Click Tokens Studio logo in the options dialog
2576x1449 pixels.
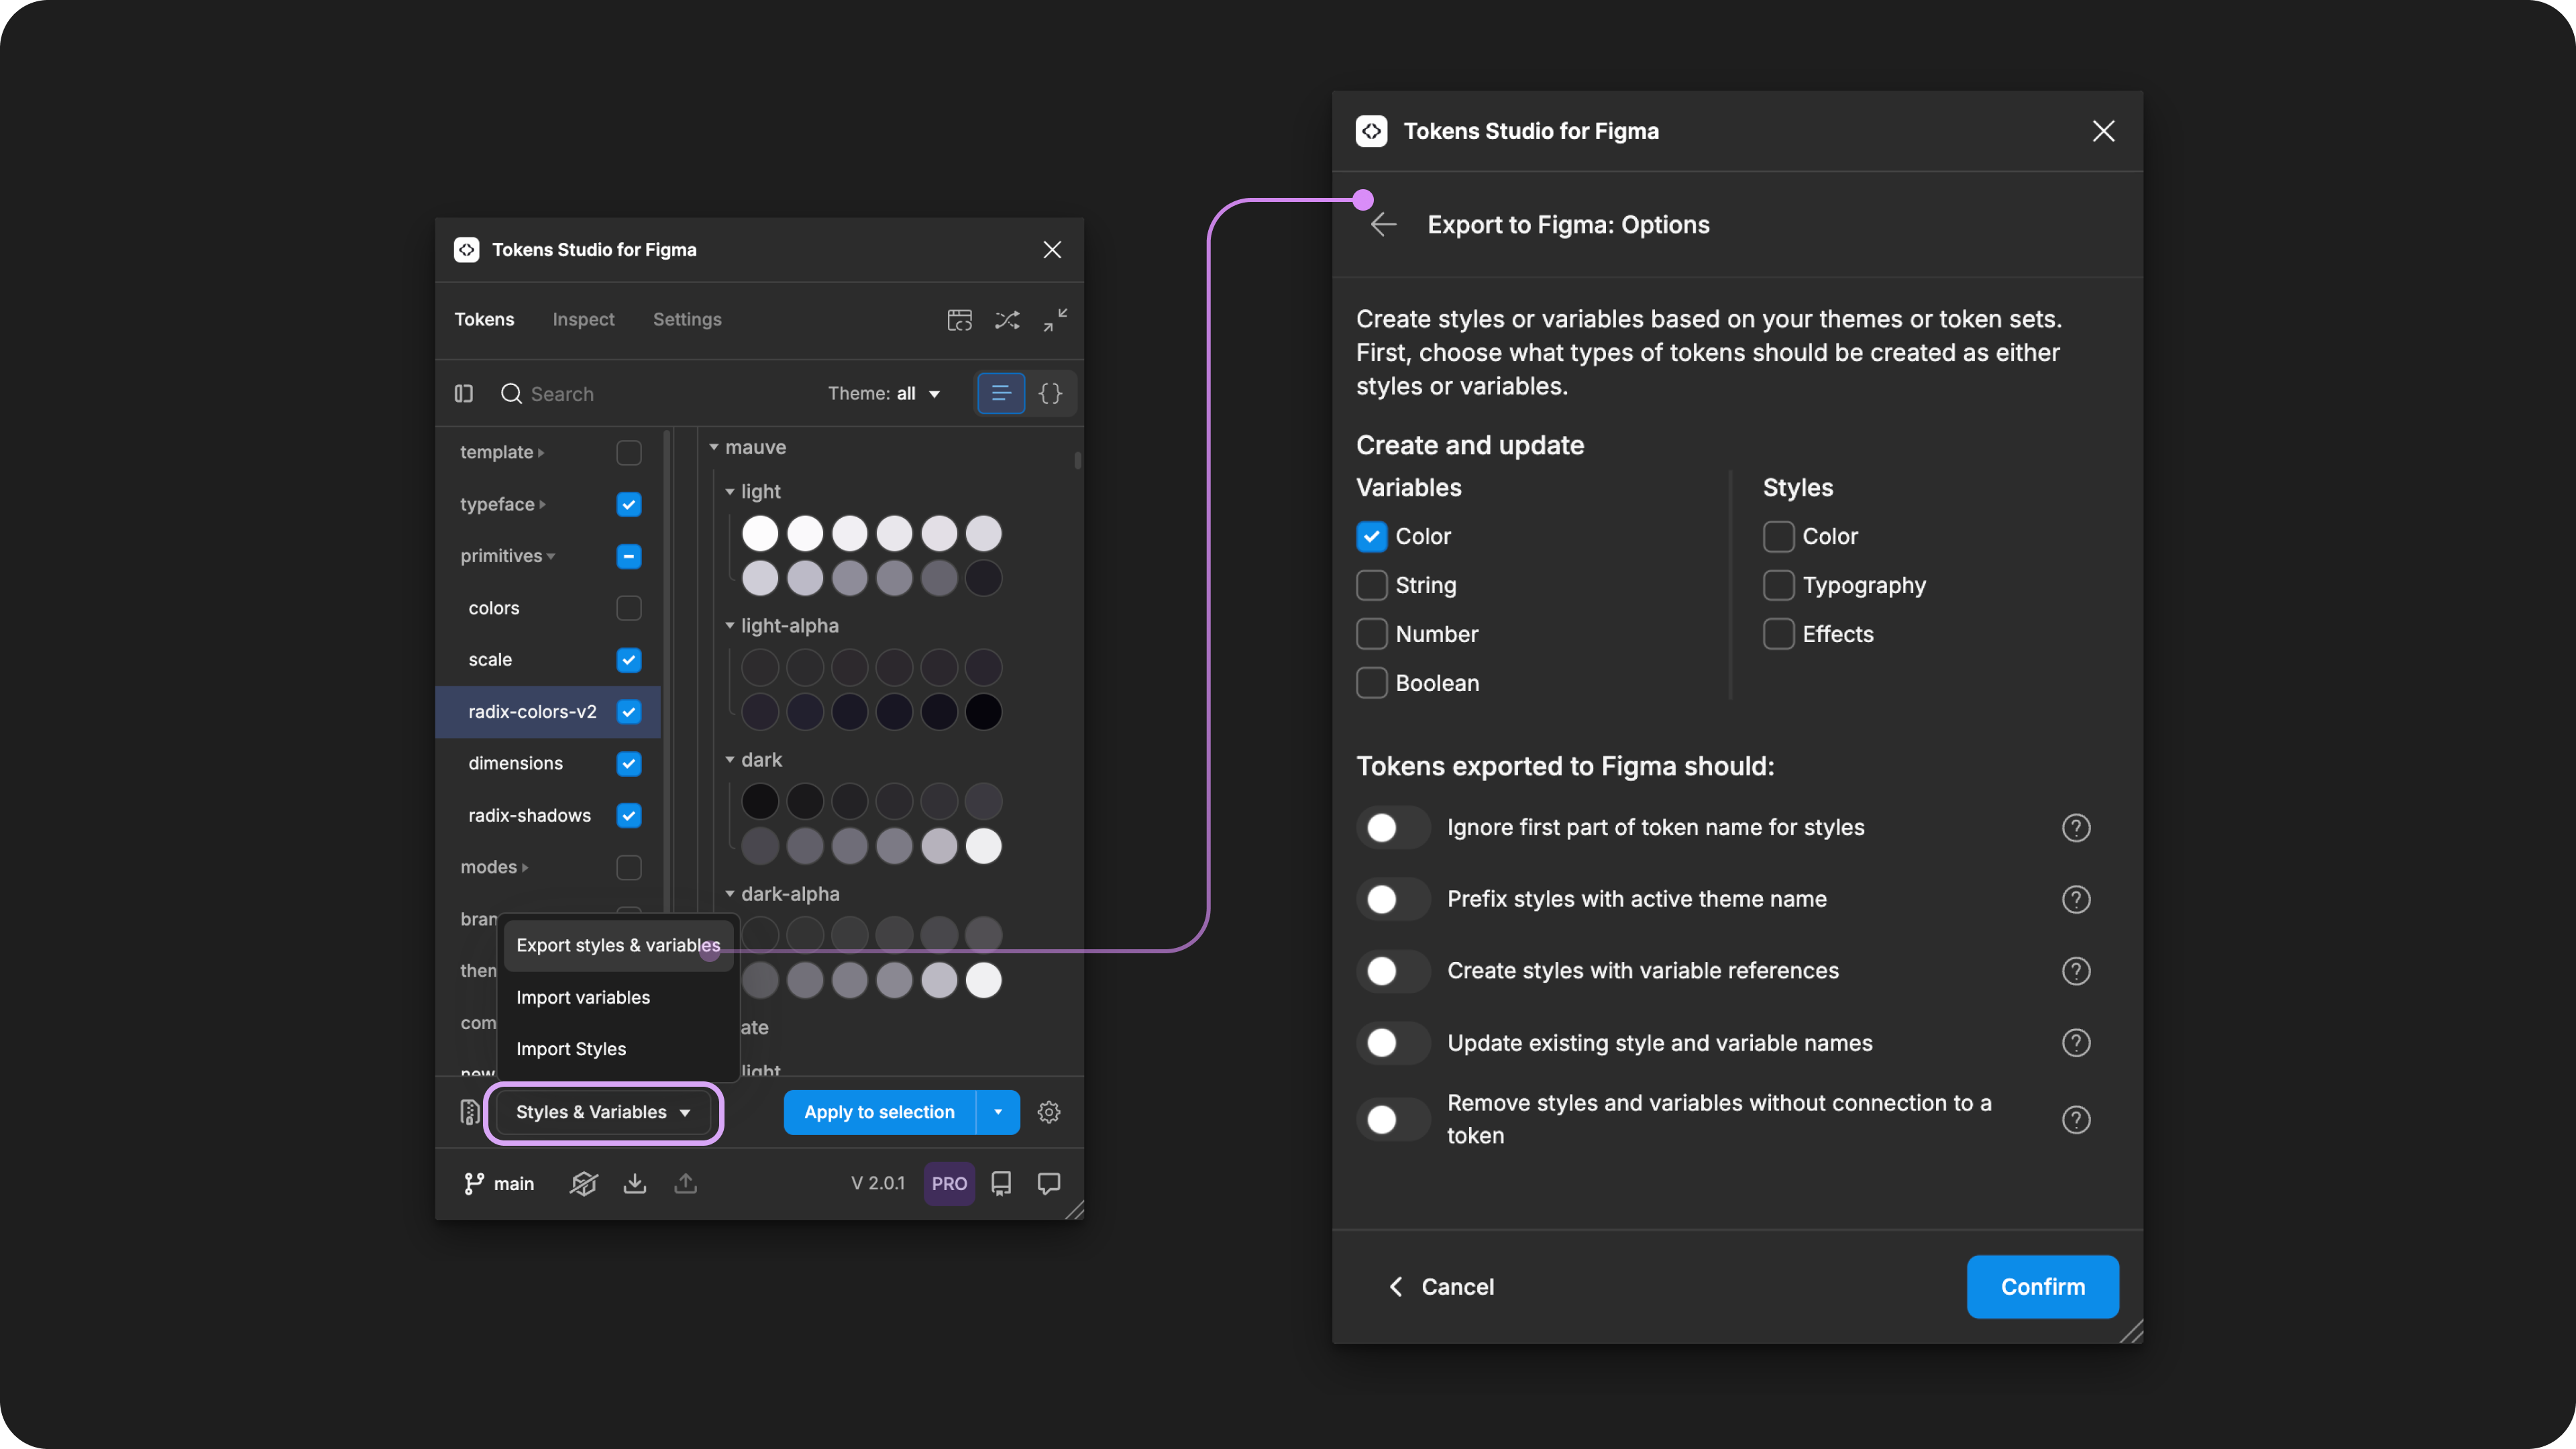1371,131
